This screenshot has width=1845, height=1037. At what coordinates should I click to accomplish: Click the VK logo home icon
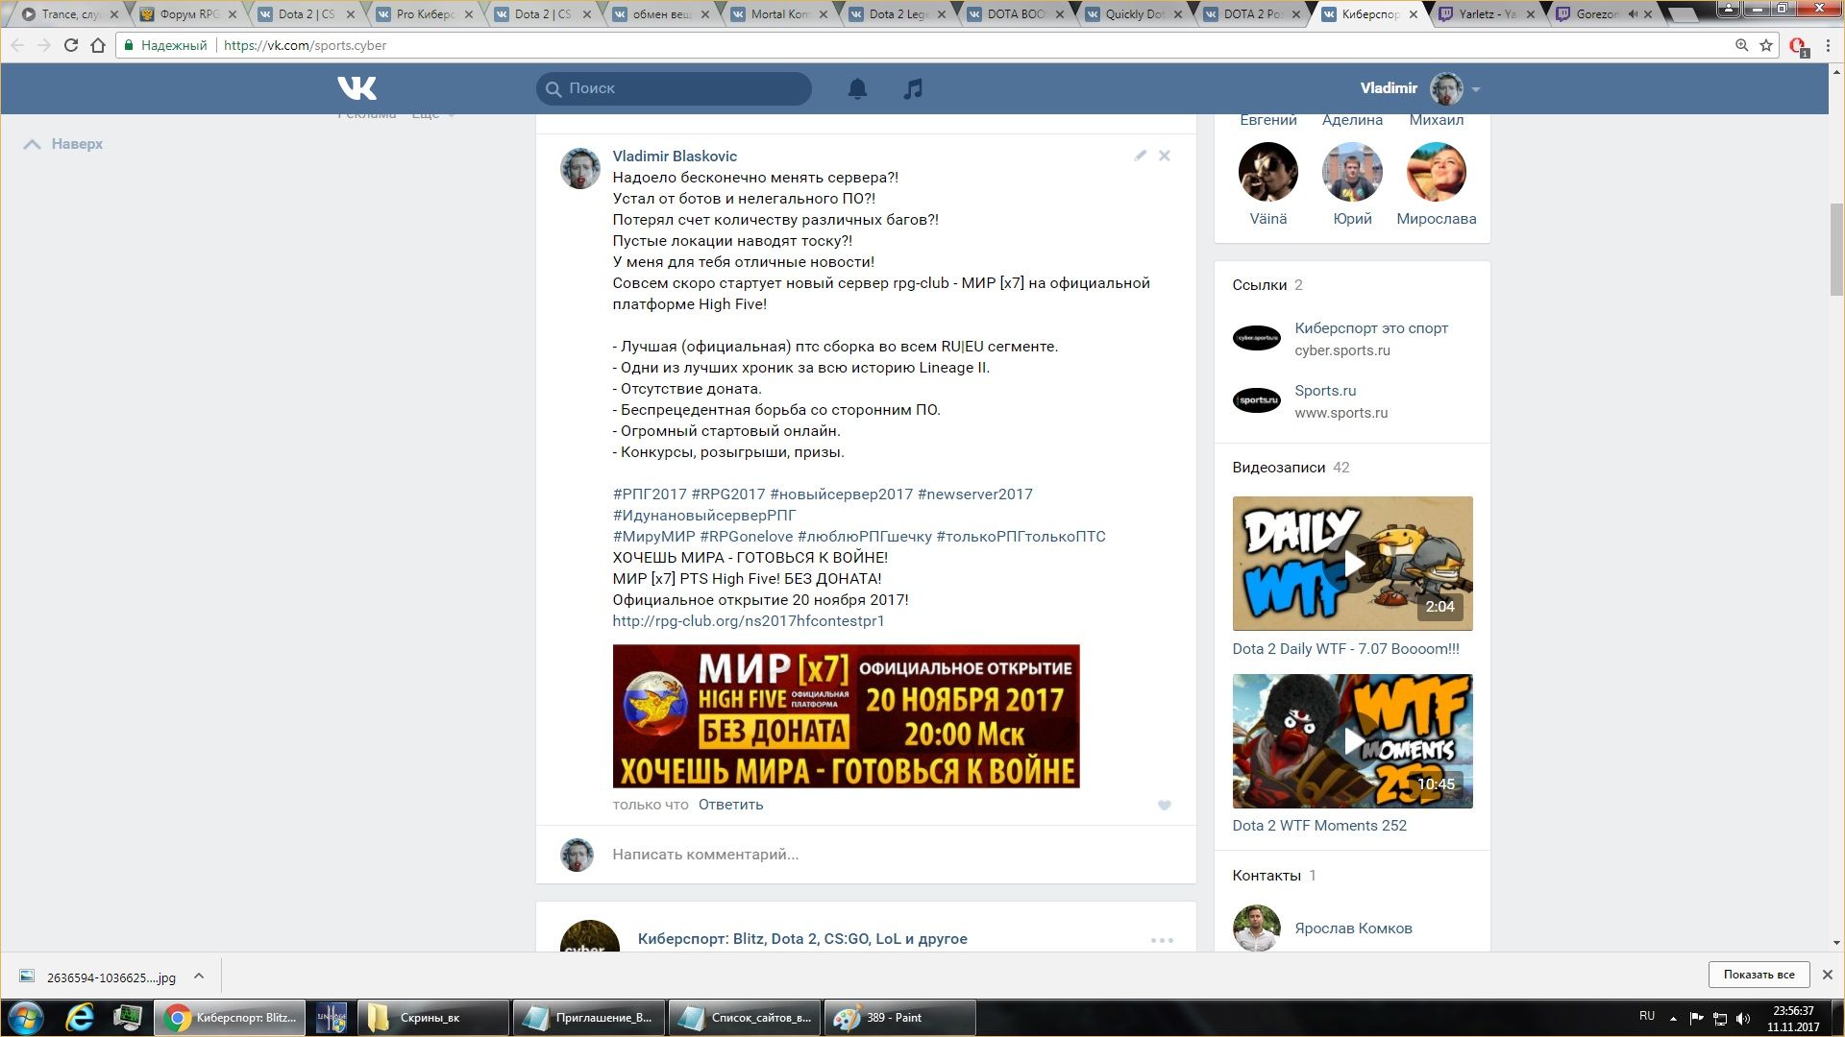pyautogui.click(x=357, y=88)
